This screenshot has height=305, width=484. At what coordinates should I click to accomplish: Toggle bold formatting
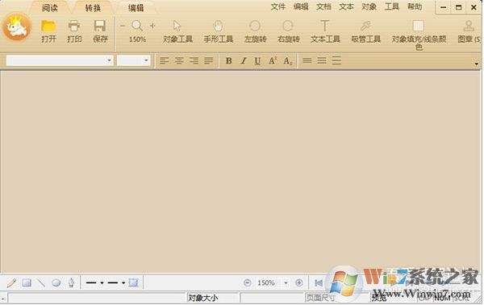228,60
